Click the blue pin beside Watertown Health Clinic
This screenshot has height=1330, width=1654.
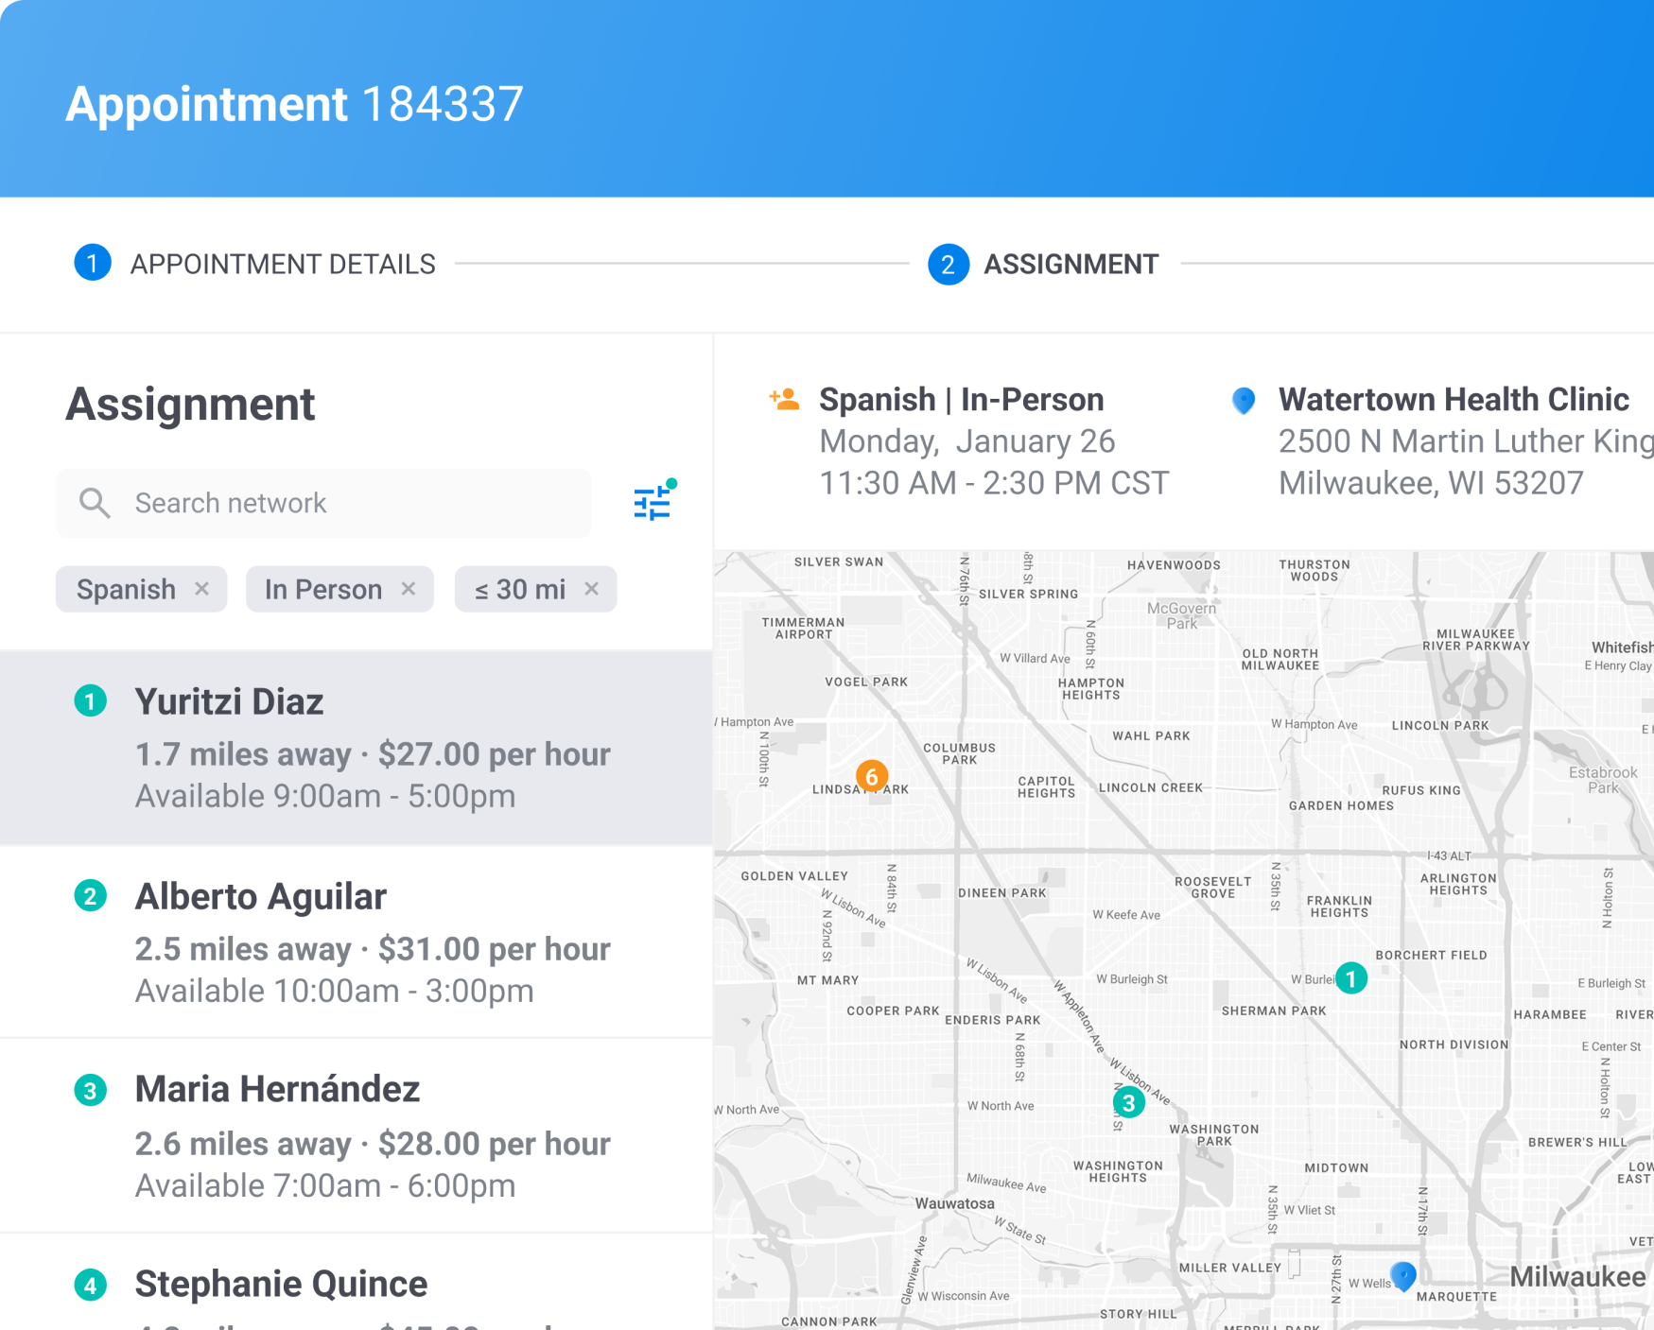pos(1243,401)
